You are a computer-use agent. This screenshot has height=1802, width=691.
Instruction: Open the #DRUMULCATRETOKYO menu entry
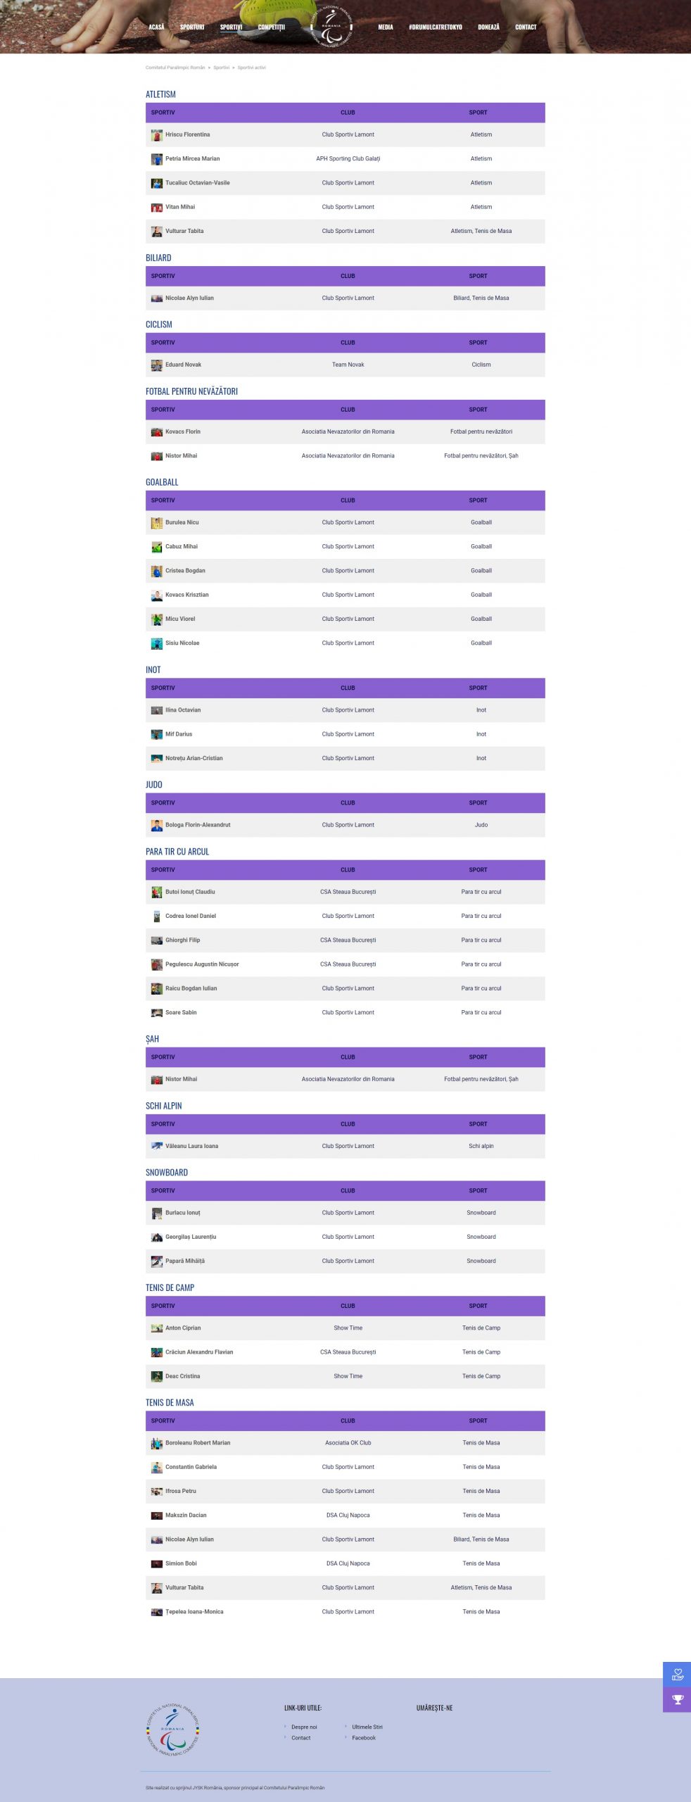[436, 27]
